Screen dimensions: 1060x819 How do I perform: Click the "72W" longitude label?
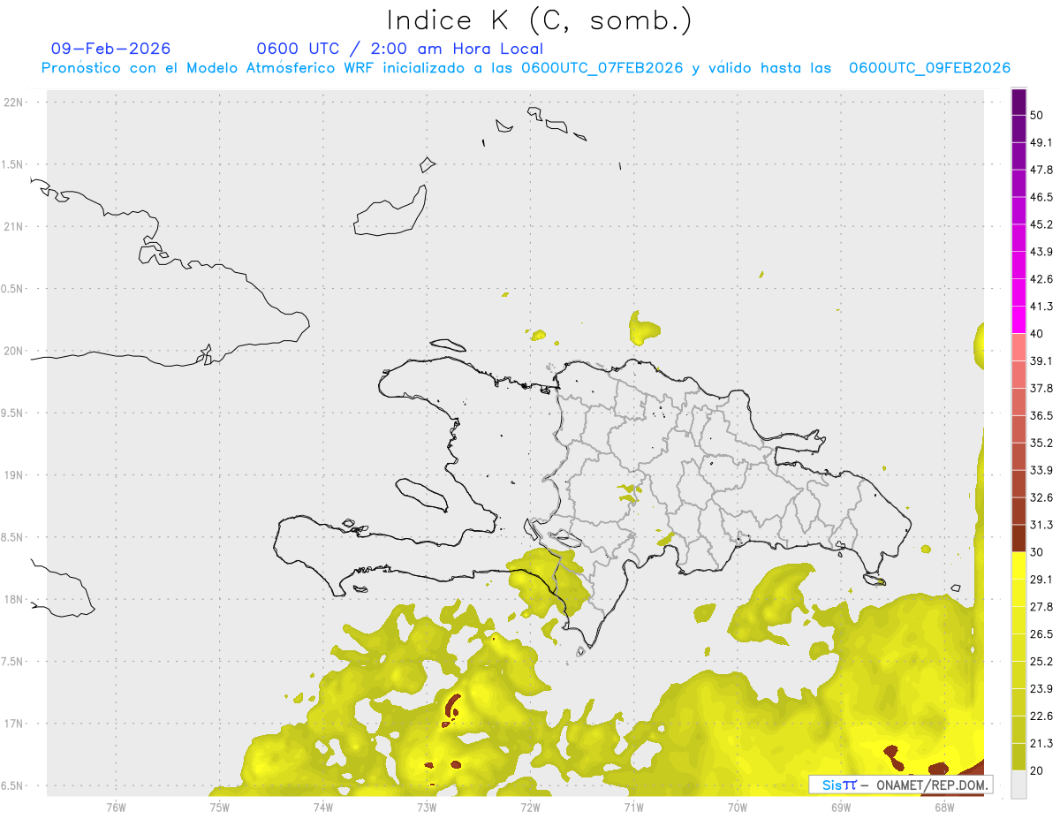pyautogui.click(x=530, y=806)
